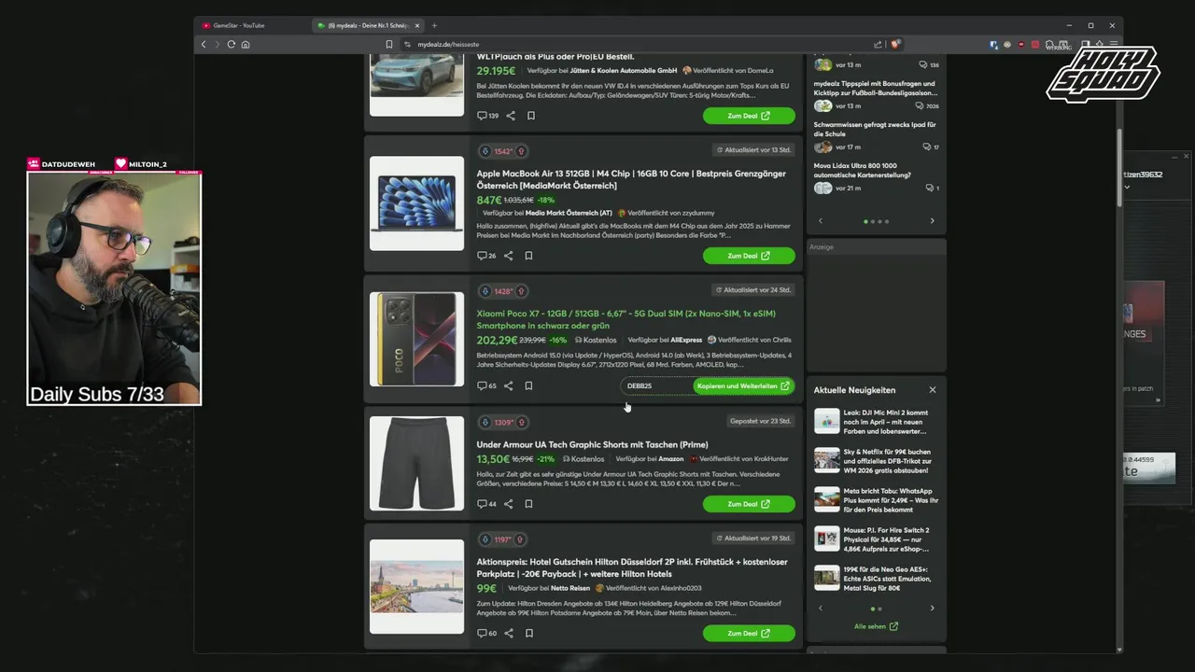Open Sky & Netflix für 99€ news item

[876, 460]
